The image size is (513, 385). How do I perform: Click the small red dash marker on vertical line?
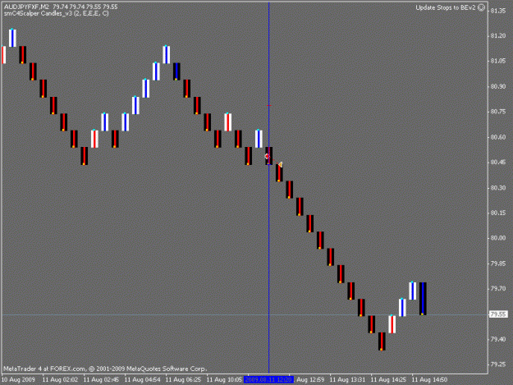[269, 105]
